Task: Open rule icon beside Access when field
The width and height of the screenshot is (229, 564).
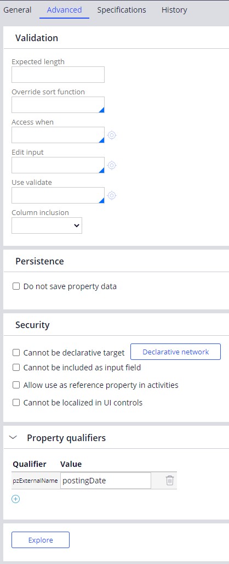Action: tap(112, 136)
